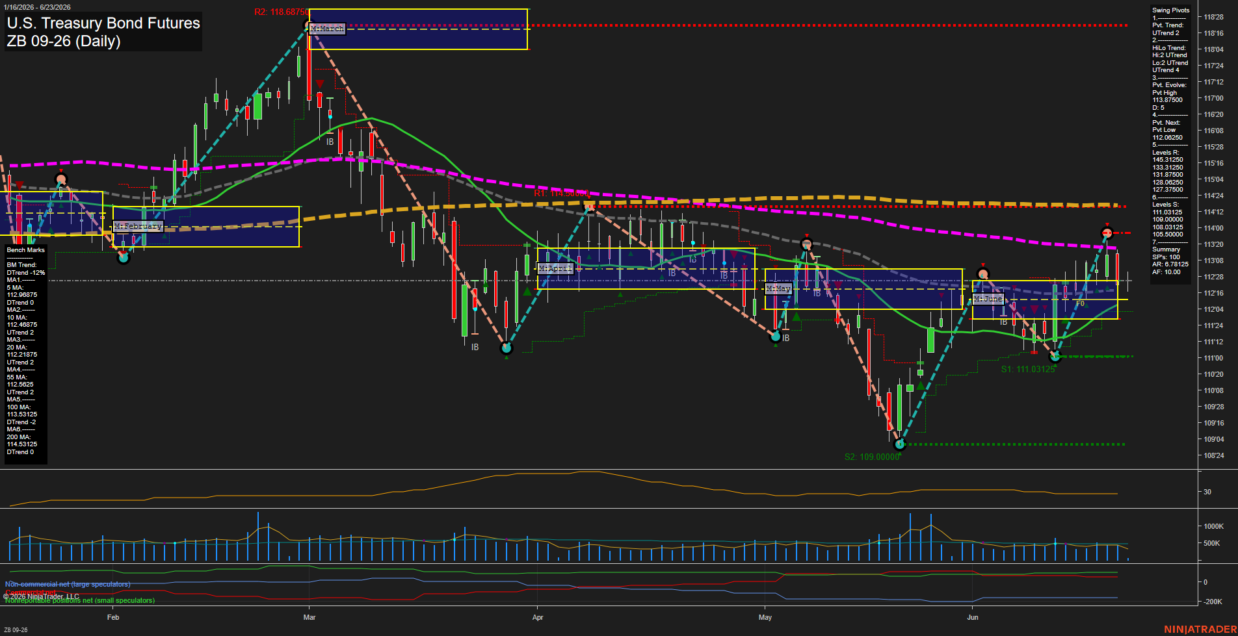Click the ZB 09-26 instrument label at bottom left
This screenshot has width=1238, height=636.
tap(16, 630)
